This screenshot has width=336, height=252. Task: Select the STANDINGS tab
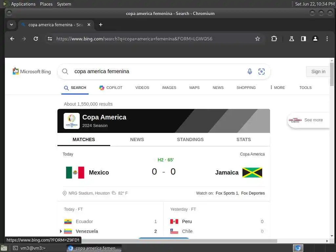(x=190, y=139)
